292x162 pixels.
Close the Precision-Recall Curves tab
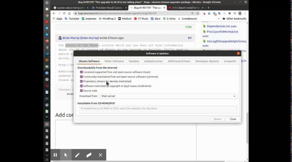[126, 8]
